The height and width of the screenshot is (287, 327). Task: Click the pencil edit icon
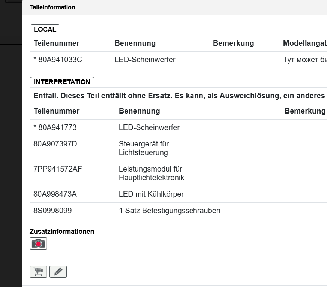58,272
